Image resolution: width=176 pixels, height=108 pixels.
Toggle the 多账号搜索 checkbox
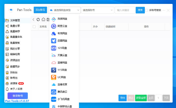tap(147, 10)
